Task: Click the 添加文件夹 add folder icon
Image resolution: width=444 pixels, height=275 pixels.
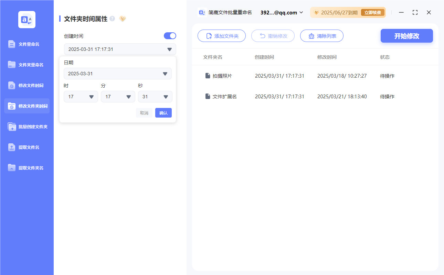Action: tap(209, 35)
